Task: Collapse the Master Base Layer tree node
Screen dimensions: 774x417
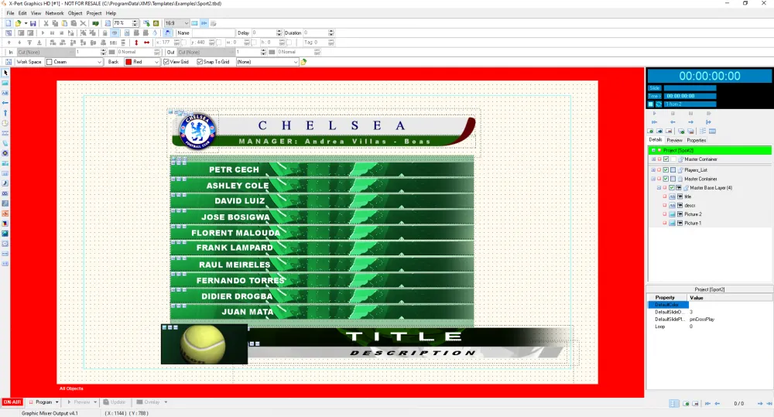Action: point(659,187)
